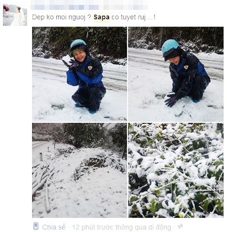This screenshot has width=227, height=232.
Task: Open photo of woman touching snow on ground
Action: [x=176, y=74]
